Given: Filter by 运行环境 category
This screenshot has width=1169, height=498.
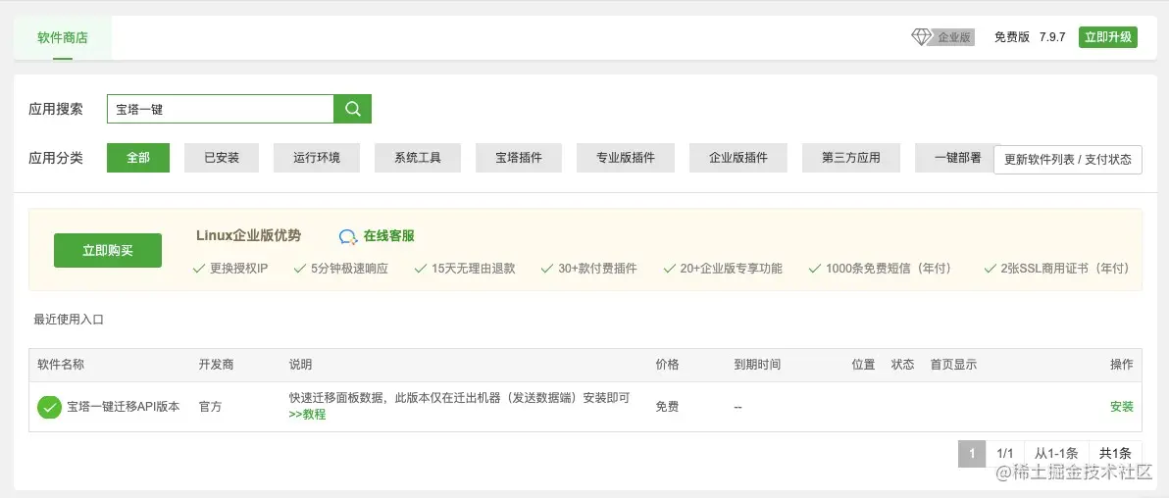Looking at the screenshot, I should pyautogui.click(x=316, y=158).
